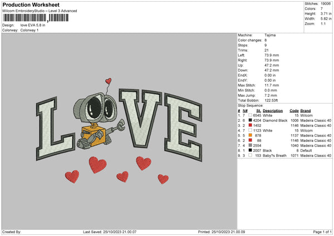
Task: Click the Production Worksheet title
Action: (31, 4)
